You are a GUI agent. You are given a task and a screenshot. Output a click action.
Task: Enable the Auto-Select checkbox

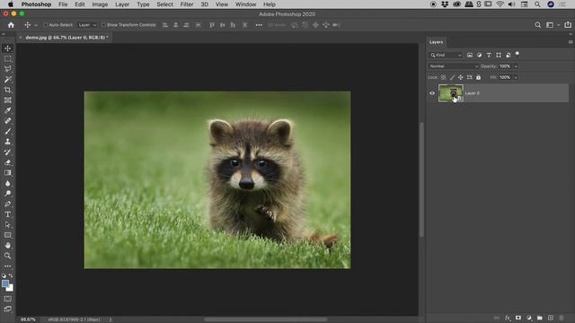pyautogui.click(x=46, y=25)
